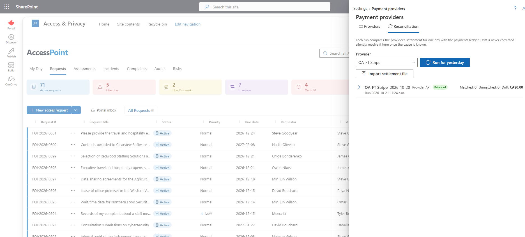This screenshot has width=525, height=237.
Task: Click the Balanced status badge
Action: [440, 87]
